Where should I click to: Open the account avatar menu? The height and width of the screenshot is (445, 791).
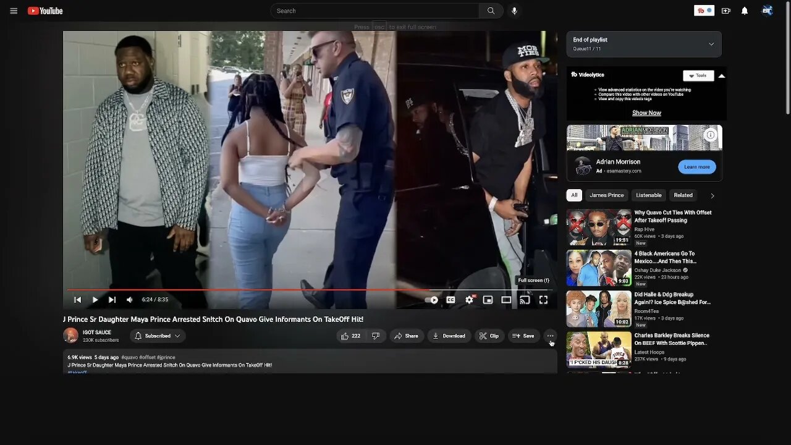click(767, 11)
